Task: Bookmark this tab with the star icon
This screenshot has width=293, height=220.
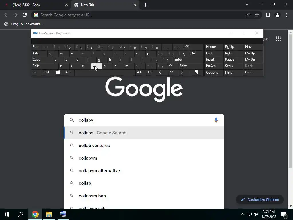Action: click(257, 15)
